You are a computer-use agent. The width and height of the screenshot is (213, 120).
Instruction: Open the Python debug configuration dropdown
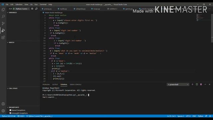(22, 9)
